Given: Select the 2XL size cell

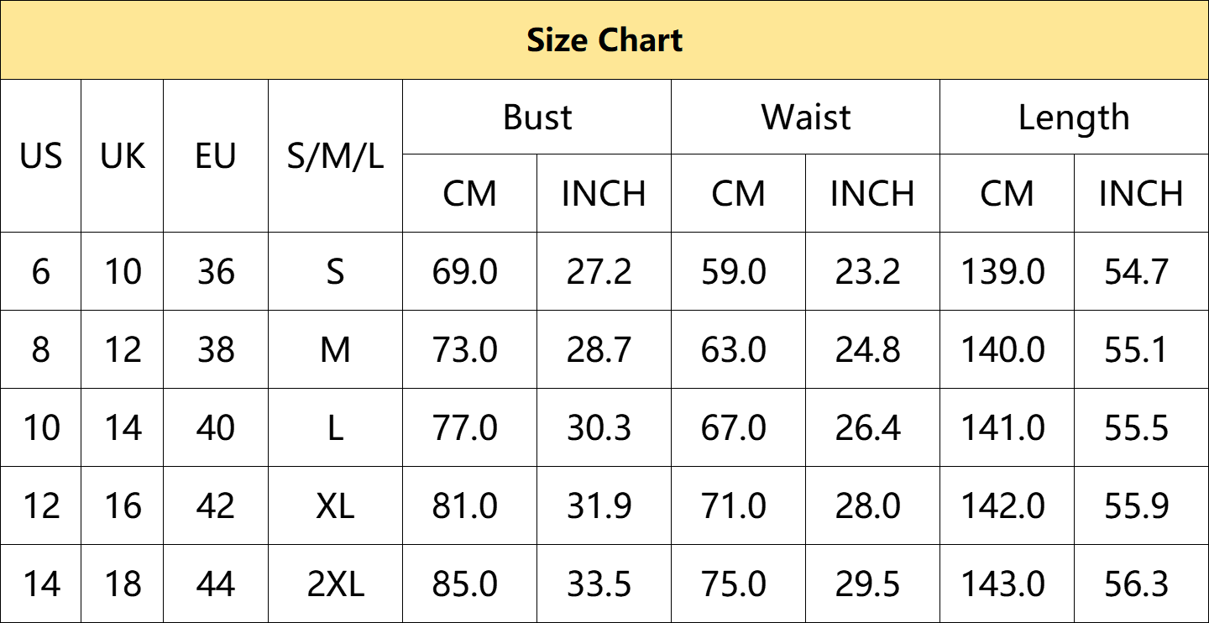Looking at the screenshot, I should (x=336, y=584).
